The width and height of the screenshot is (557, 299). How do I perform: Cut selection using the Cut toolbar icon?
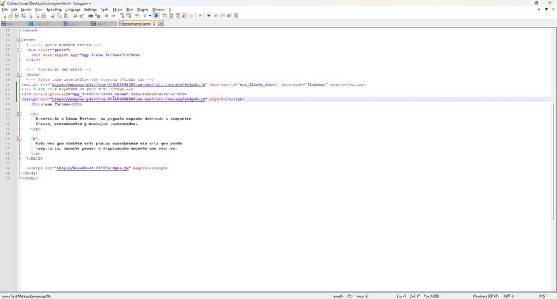tap(53, 16)
